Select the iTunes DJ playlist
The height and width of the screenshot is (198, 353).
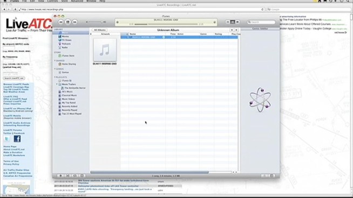(66, 80)
